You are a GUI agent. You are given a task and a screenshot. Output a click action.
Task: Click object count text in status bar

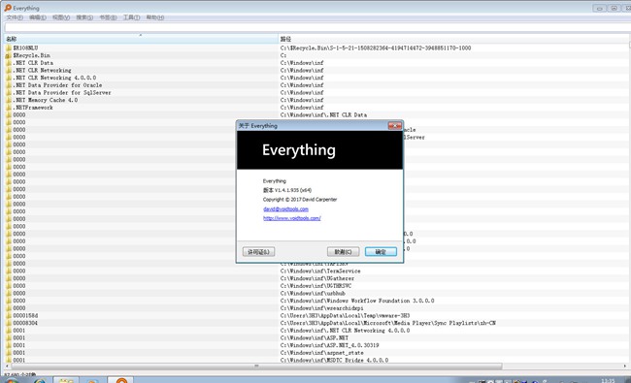coord(20,374)
